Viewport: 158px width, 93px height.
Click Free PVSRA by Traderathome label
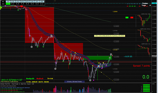click(9, 82)
